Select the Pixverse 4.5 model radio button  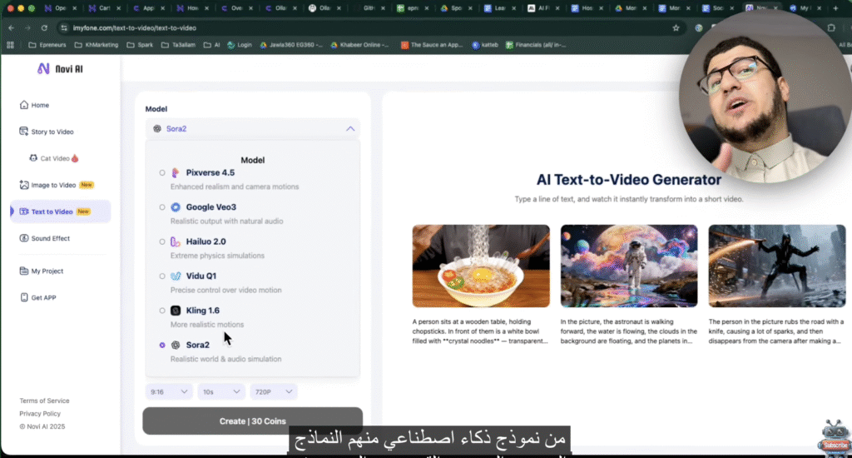(162, 172)
